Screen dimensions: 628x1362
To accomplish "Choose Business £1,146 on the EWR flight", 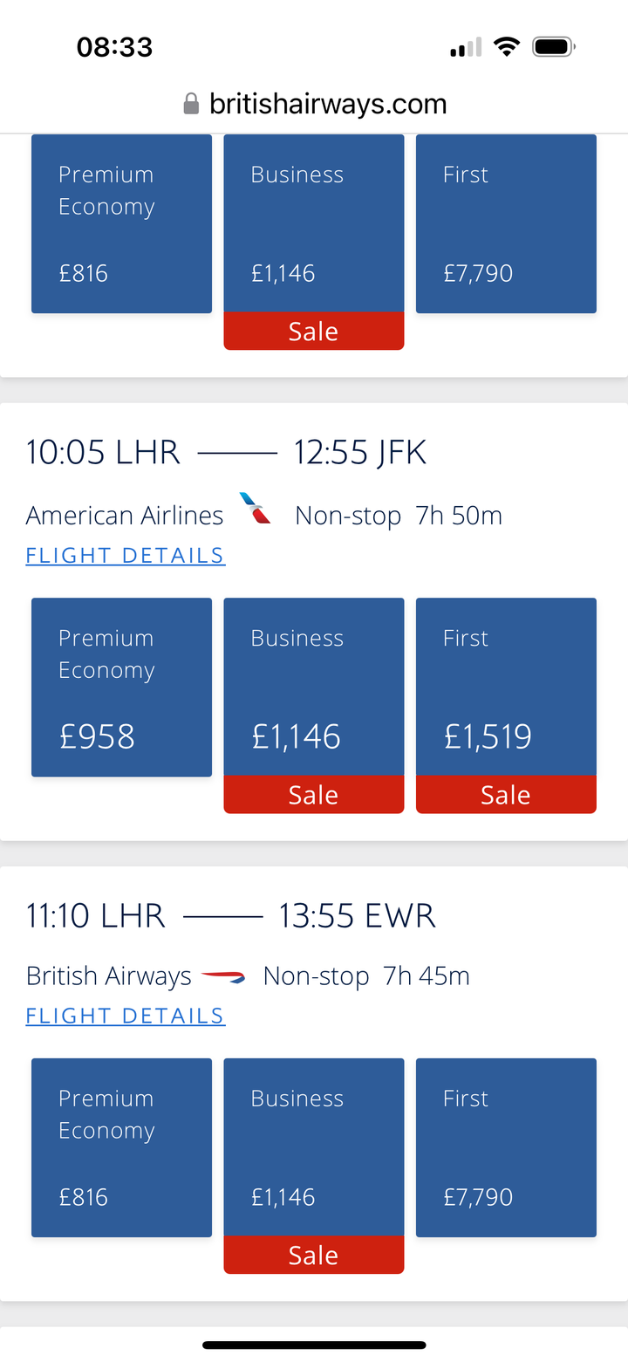I will [314, 1148].
